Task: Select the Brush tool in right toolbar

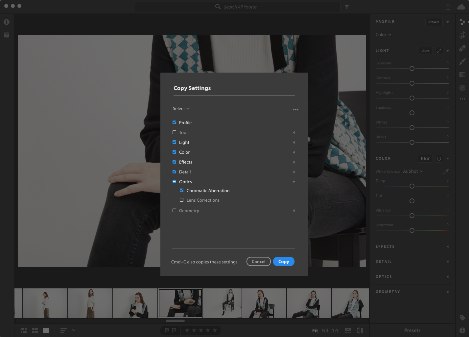Action: (x=462, y=61)
